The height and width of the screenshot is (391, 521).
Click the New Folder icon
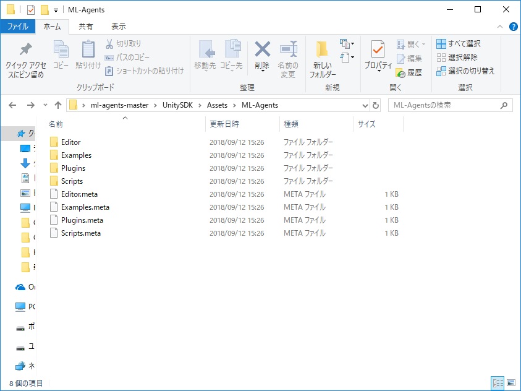(322, 50)
